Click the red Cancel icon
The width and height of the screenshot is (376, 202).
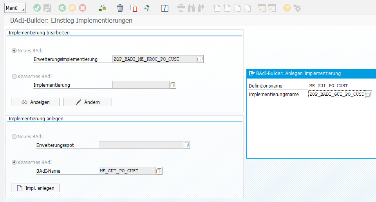83,8
